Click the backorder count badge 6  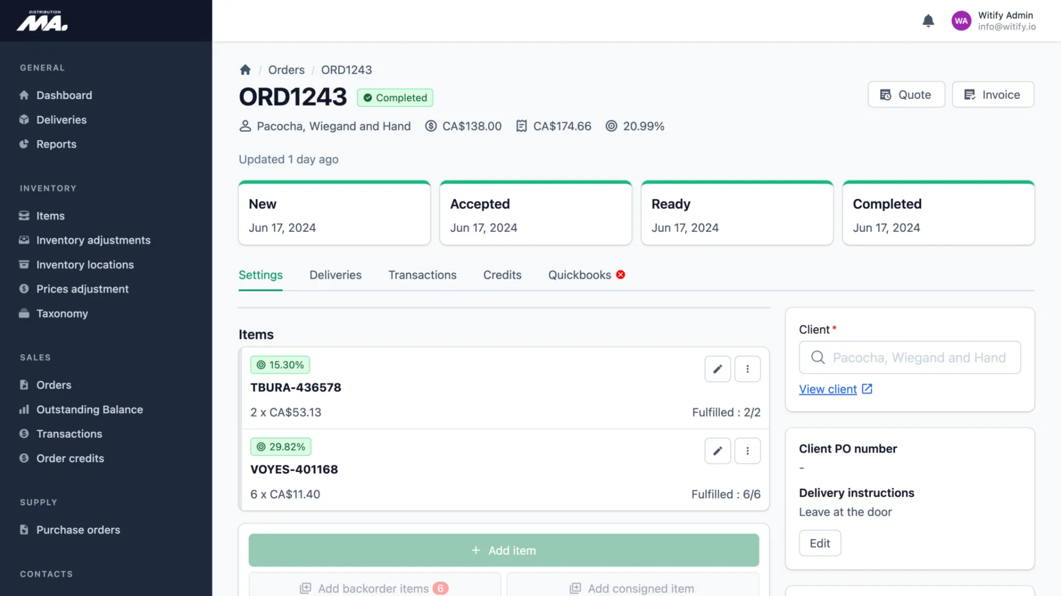coord(440,588)
